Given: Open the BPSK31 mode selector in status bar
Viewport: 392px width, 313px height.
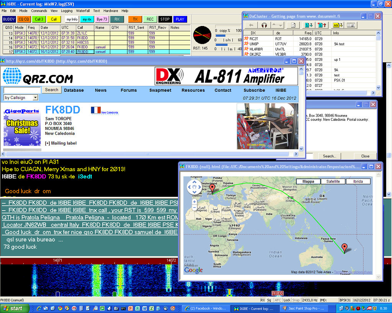Looking at the screenshot, I should click(x=348, y=300).
